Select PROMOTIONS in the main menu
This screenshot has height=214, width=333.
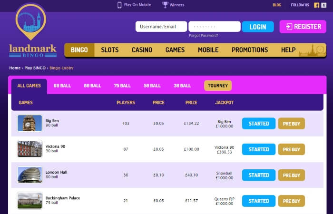tap(250, 50)
